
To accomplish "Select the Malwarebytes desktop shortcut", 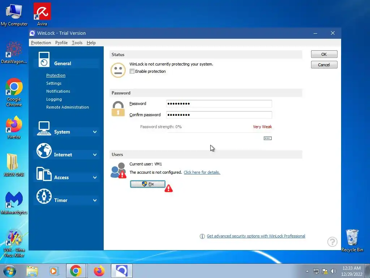I will coord(14,203).
